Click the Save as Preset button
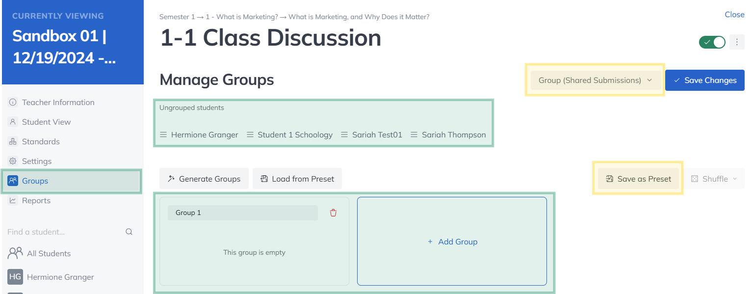 tap(638, 179)
